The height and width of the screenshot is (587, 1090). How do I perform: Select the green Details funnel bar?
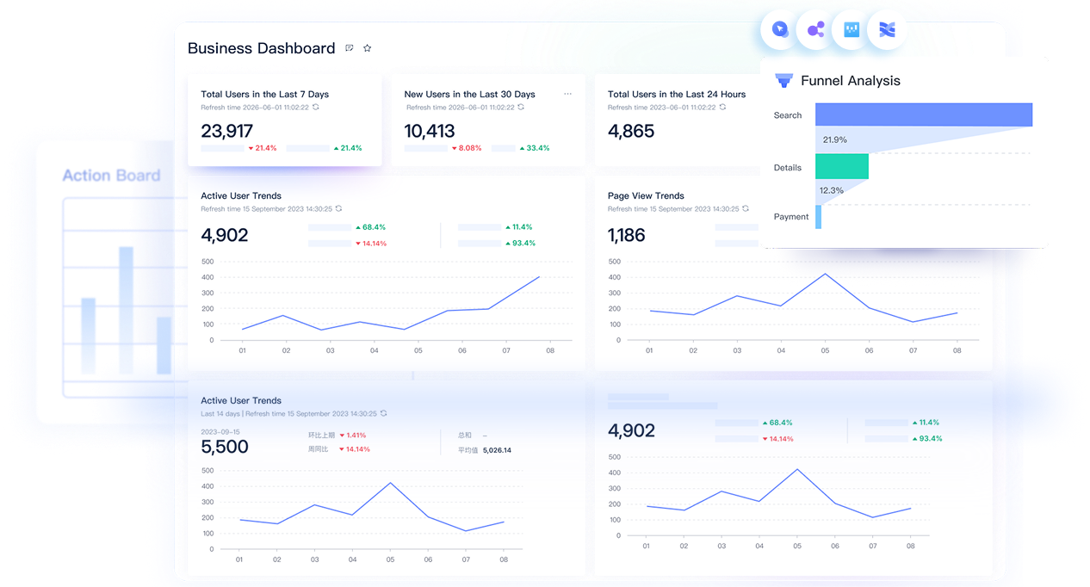click(x=842, y=166)
